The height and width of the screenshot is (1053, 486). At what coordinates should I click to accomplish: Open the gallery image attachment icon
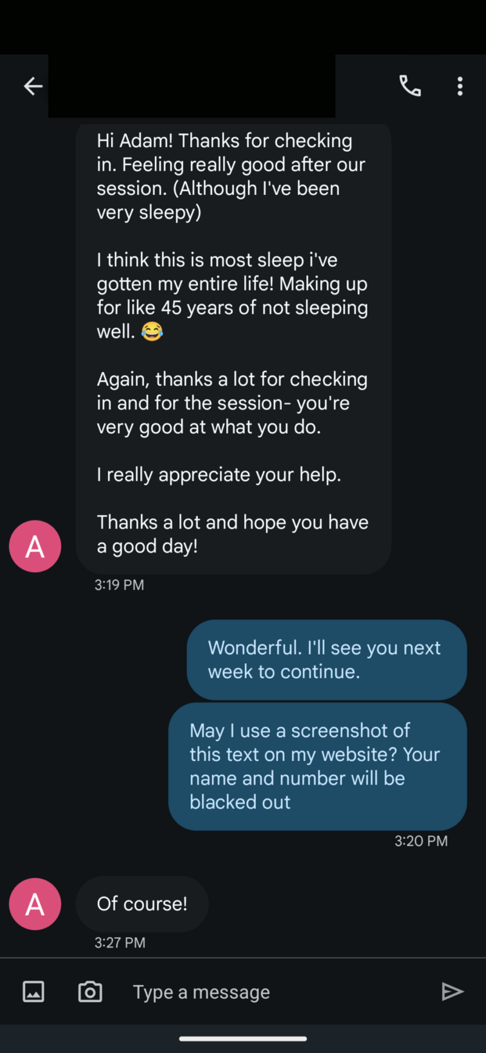click(x=33, y=992)
